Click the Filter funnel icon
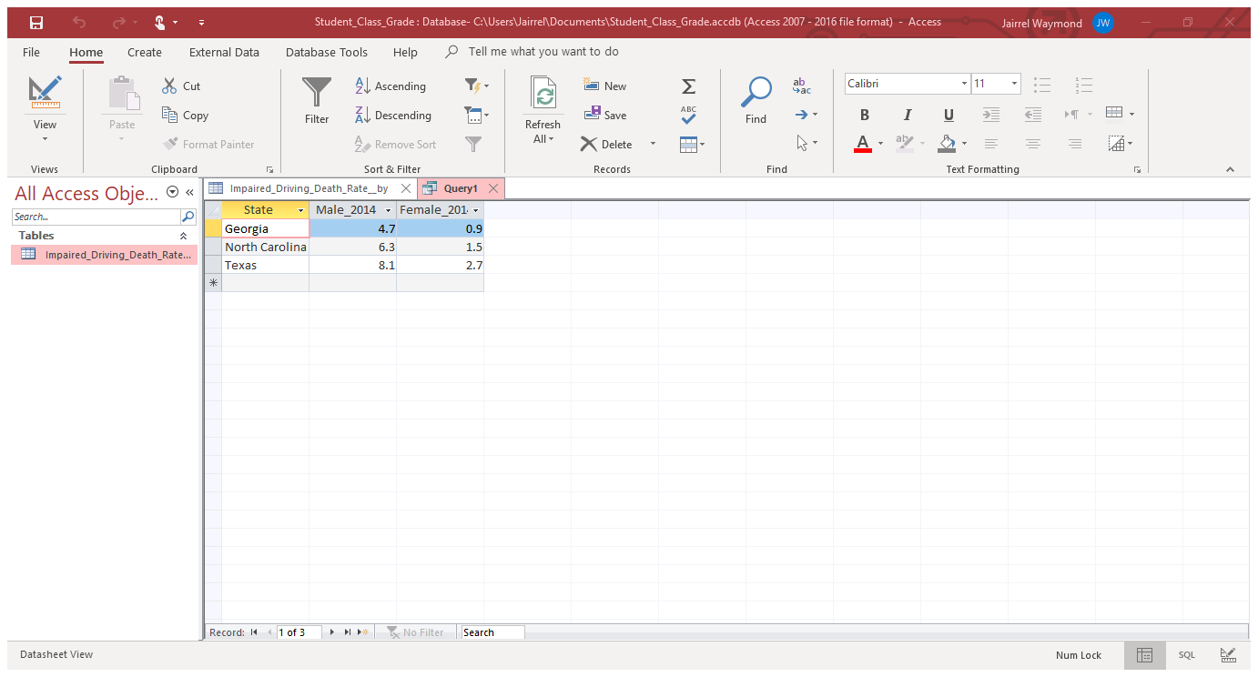Screen dimensions: 1258x677 [317, 93]
